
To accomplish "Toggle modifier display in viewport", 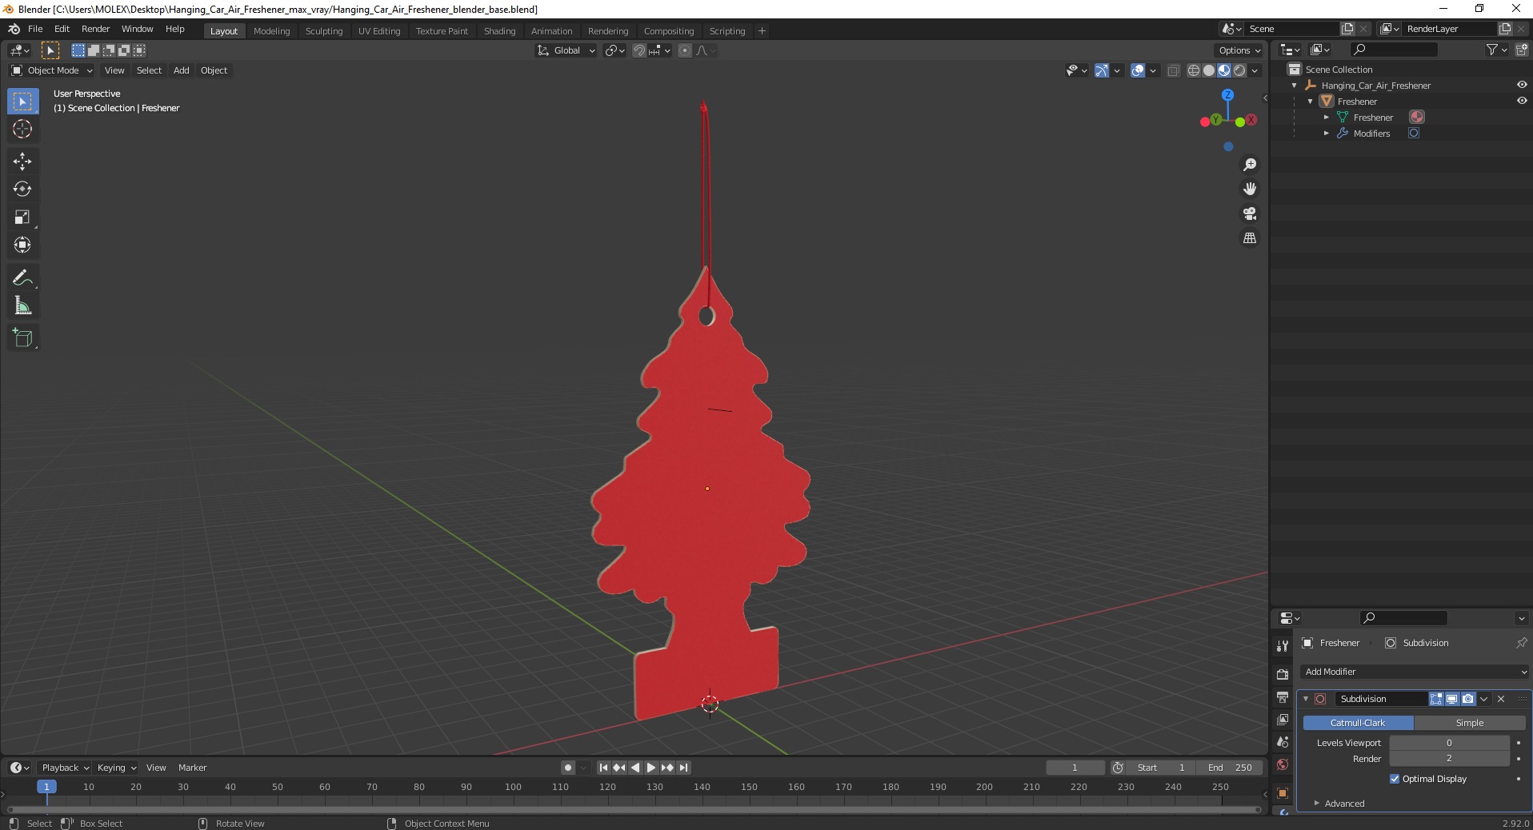I will click(1452, 699).
